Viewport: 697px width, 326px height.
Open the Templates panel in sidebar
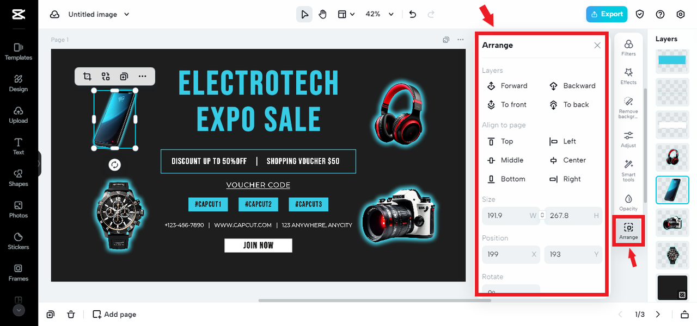19,52
